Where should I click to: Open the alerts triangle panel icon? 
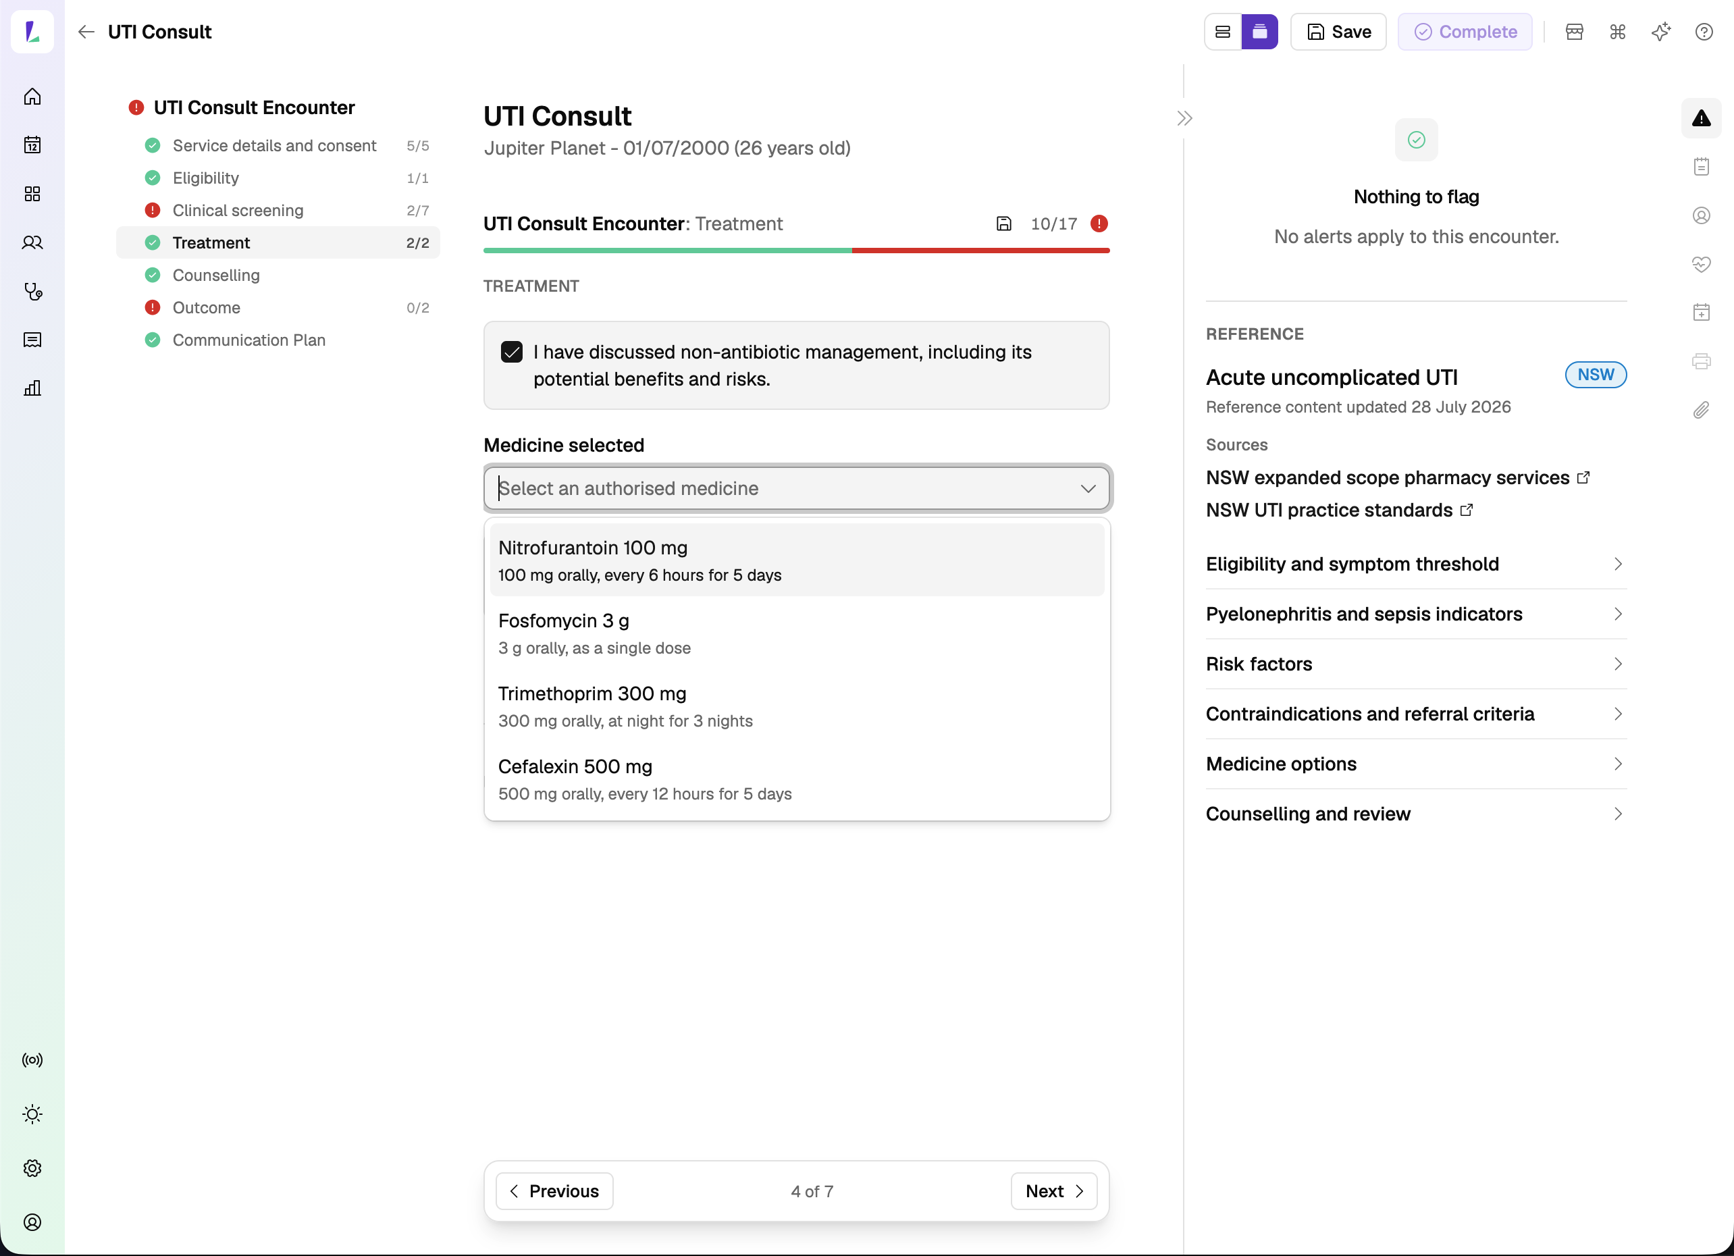point(1701,118)
